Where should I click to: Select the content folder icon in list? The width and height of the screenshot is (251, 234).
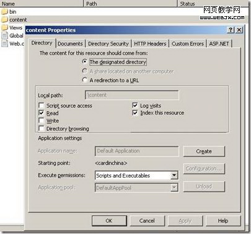(4, 20)
